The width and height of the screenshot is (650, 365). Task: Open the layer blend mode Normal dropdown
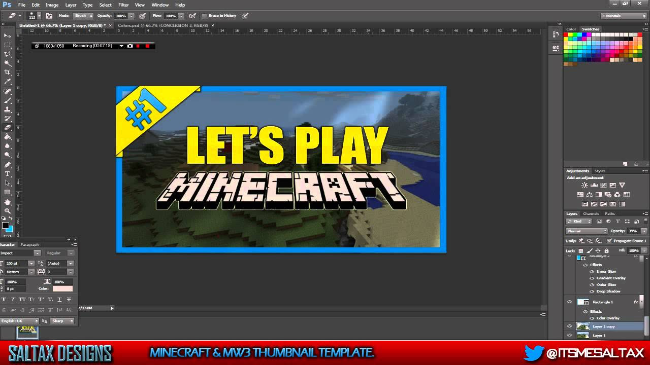coord(587,231)
